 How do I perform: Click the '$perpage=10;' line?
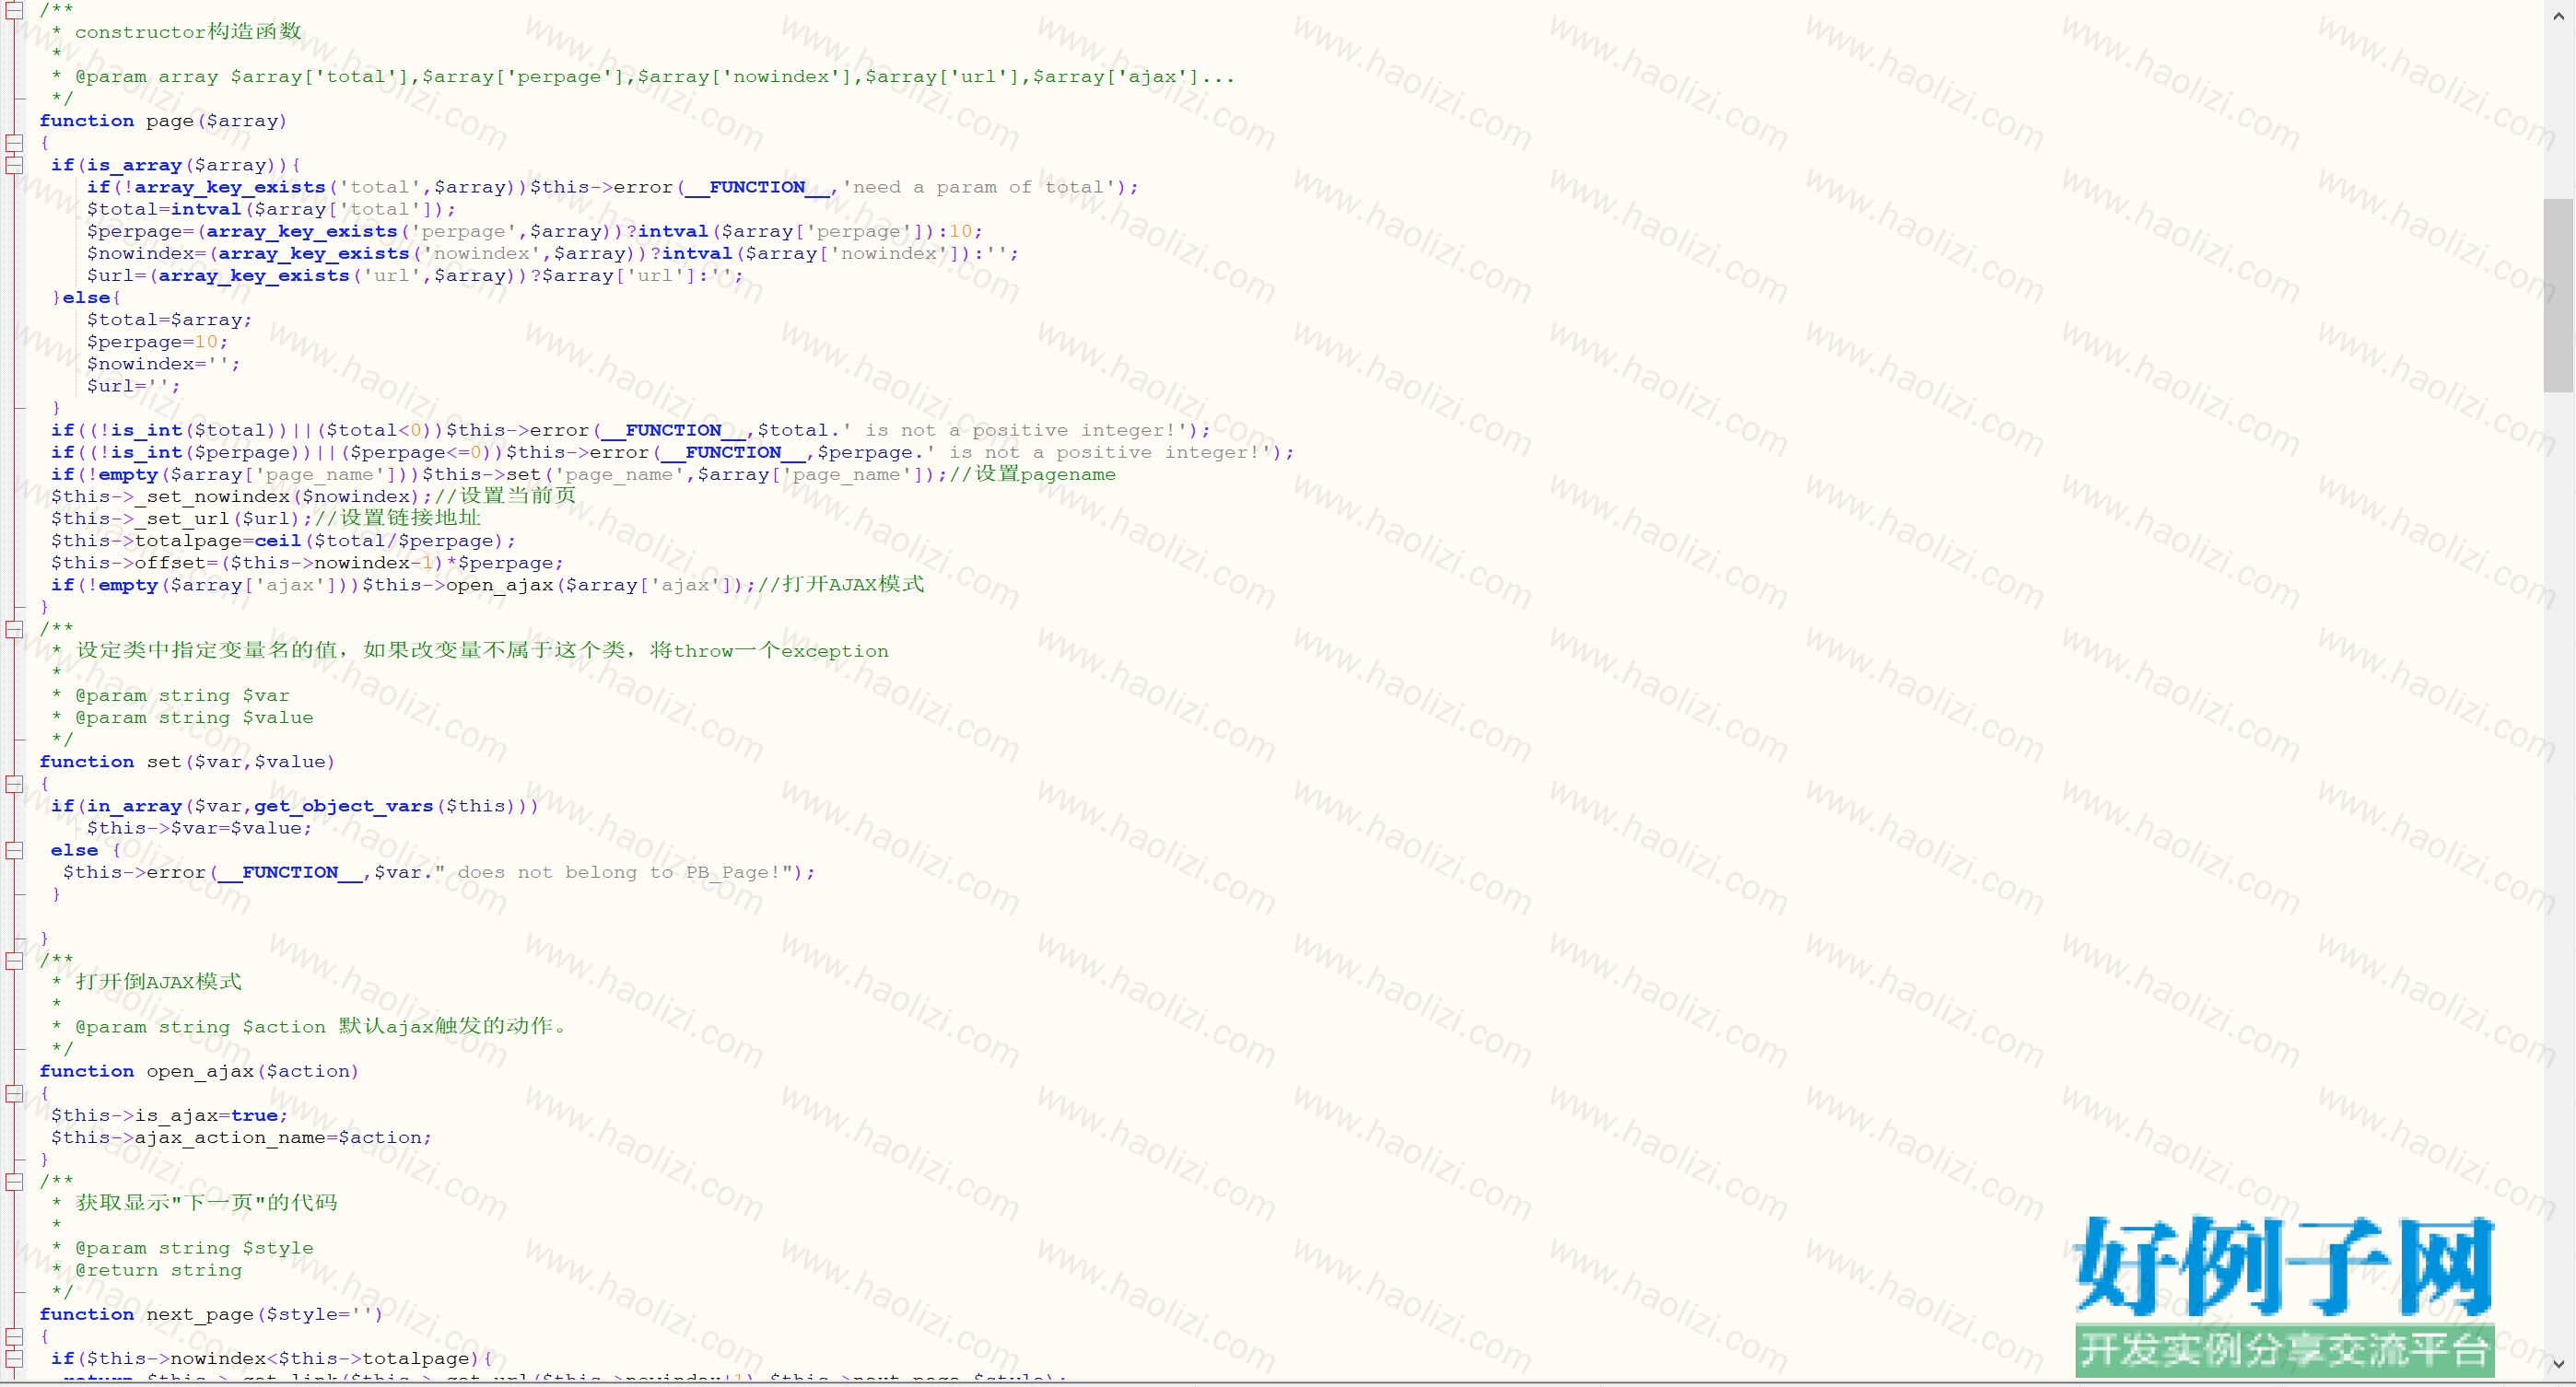[x=157, y=342]
